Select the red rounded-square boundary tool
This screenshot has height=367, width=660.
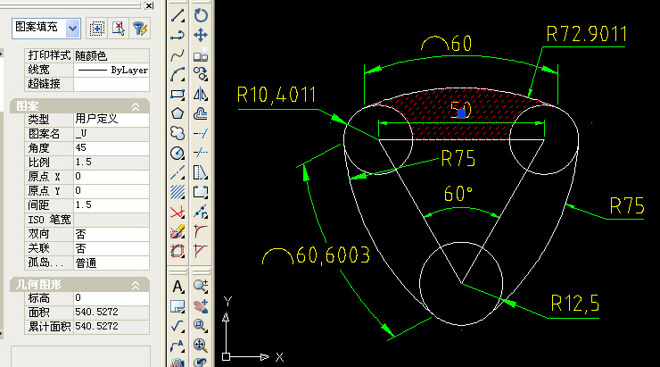[x=177, y=251]
